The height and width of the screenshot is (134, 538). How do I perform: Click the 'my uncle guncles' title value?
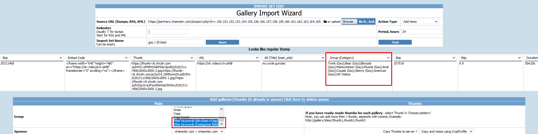pos(274,63)
